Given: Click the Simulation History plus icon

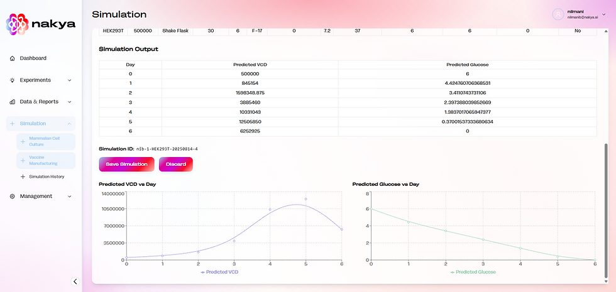Looking at the screenshot, I should click(23, 176).
